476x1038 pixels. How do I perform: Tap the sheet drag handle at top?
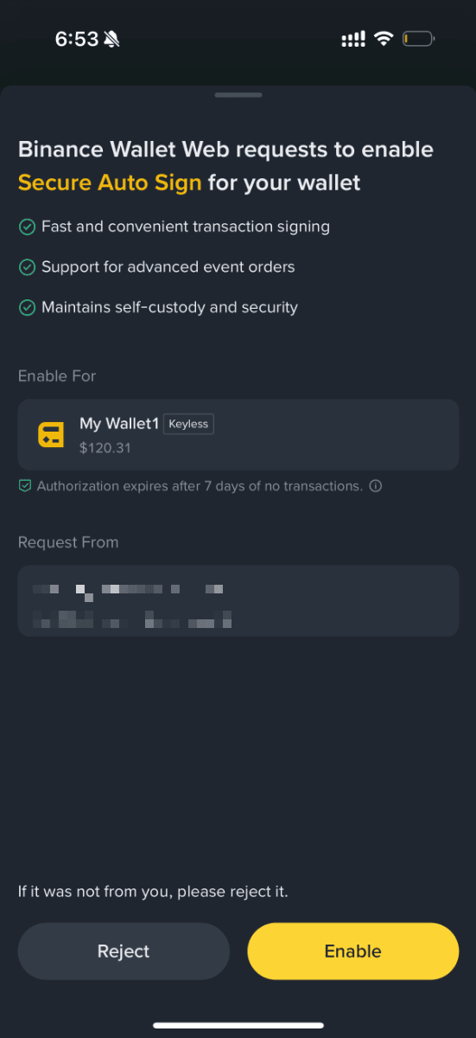(238, 94)
